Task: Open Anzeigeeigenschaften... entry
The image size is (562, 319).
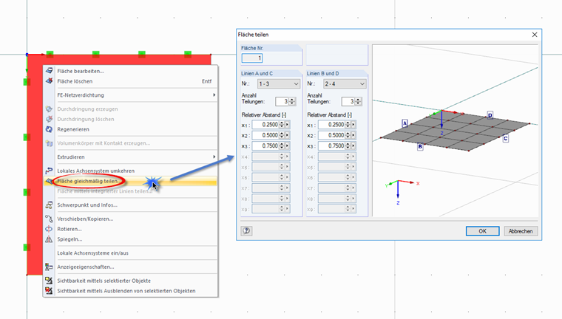Action: 130,267
